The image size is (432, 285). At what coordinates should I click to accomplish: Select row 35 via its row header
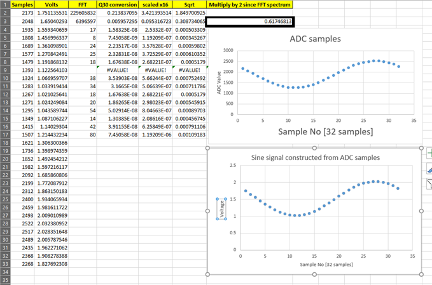tap(5, 280)
